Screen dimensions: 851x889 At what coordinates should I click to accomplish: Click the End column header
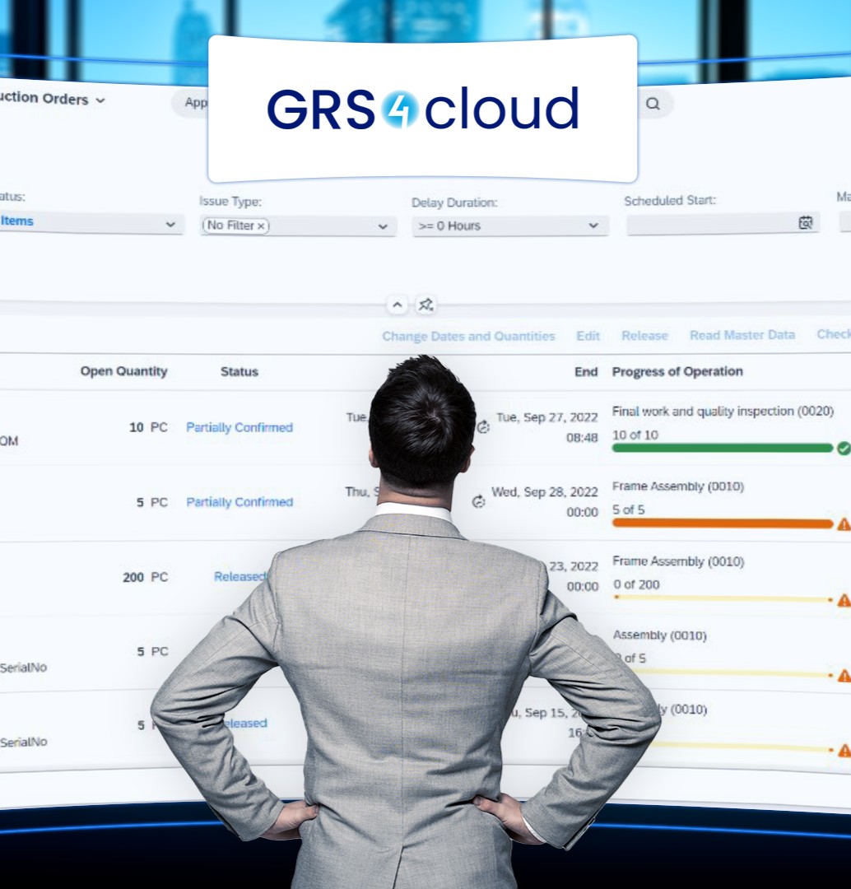pos(586,372)
